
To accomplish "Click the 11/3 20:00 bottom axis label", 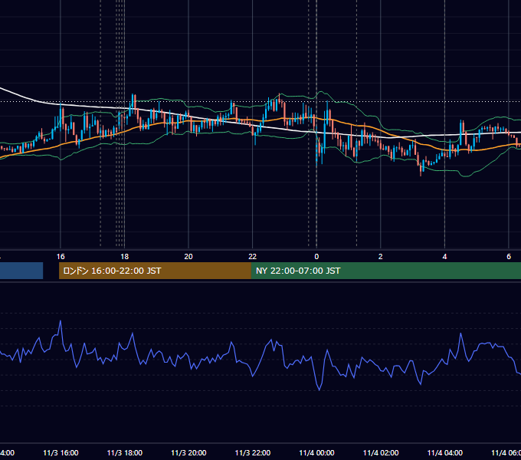I will tap(188, 452).
